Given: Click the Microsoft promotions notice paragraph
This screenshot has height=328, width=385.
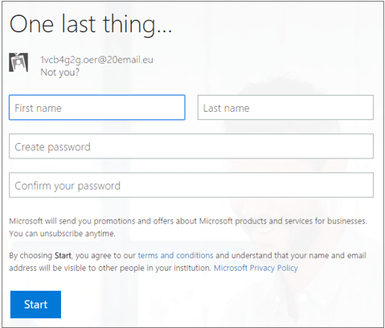Looking at the screenshot, I should pyautogui.click(x=188, y=228).
